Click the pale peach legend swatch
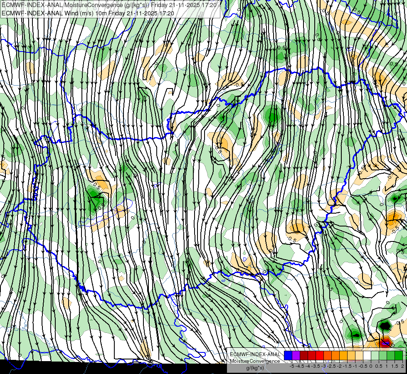407x374 pixels. coord(359,356)
